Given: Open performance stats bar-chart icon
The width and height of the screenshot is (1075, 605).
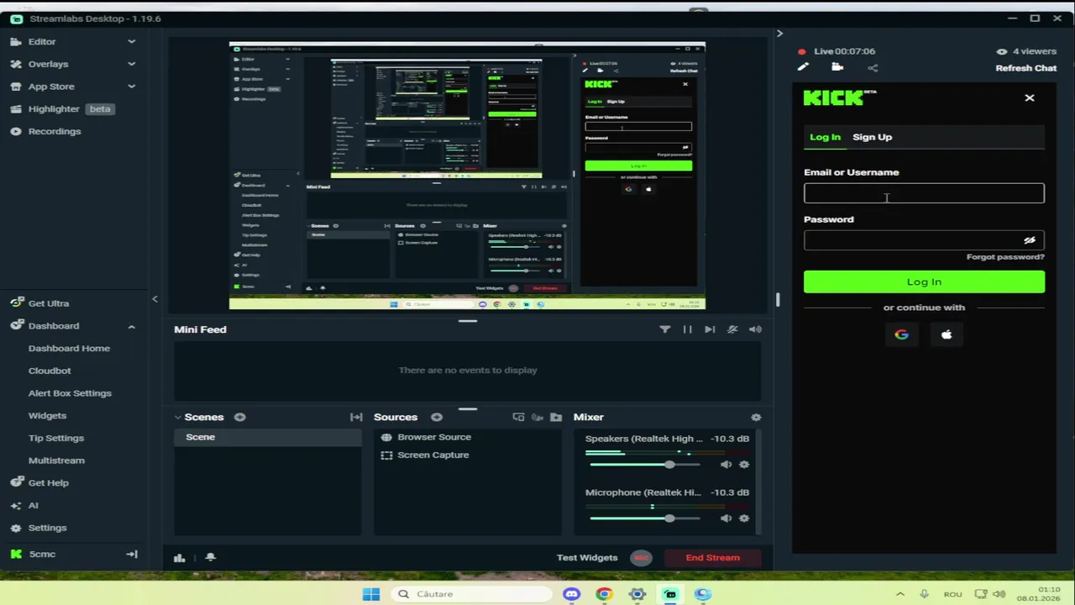Looking at the screenshot, I should (x=179, y=558).
